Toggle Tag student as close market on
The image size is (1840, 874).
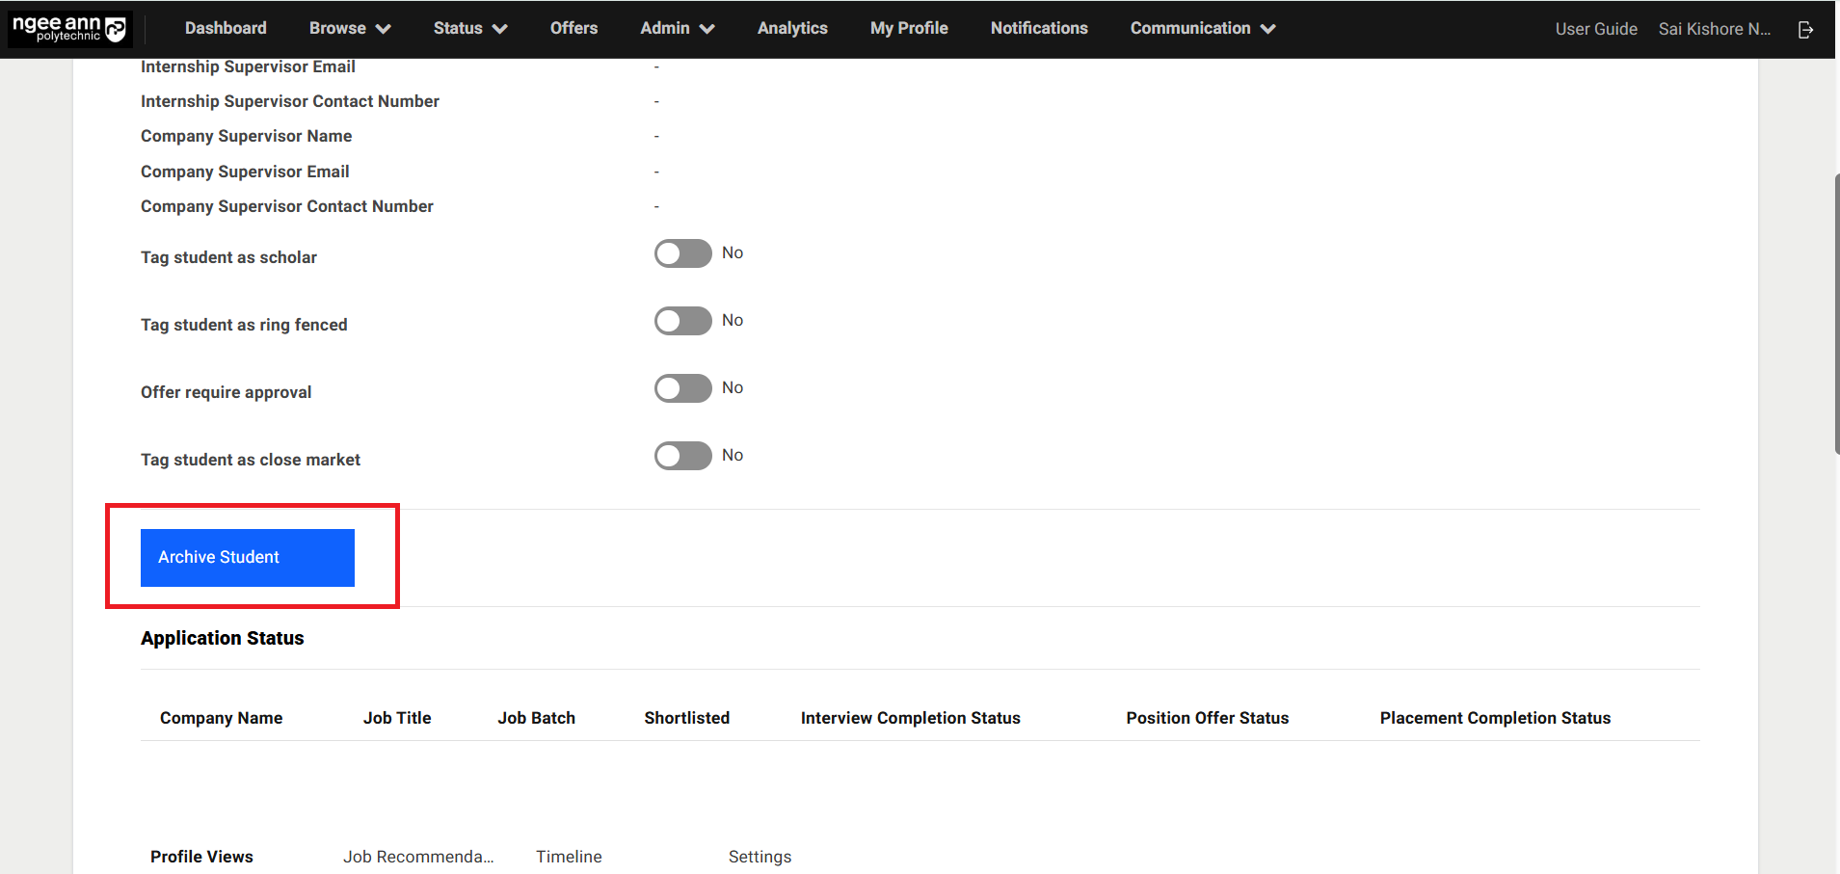682,455
